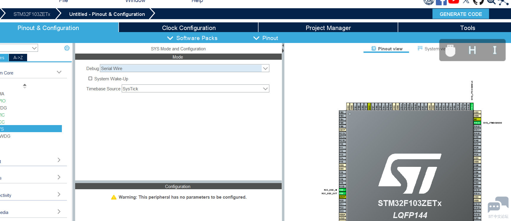Expand the Software Packs menu
The width and height of the screenshot is (511, 221).
point(192,38)
